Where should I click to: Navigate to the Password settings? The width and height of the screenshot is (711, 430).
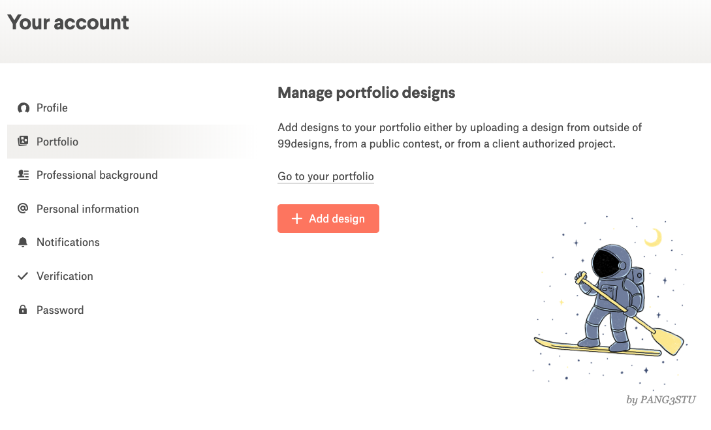point(60,310)
